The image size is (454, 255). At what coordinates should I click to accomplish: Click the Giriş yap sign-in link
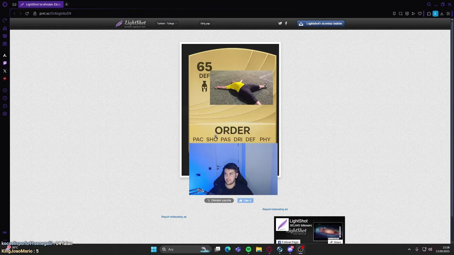coord(205,23)
